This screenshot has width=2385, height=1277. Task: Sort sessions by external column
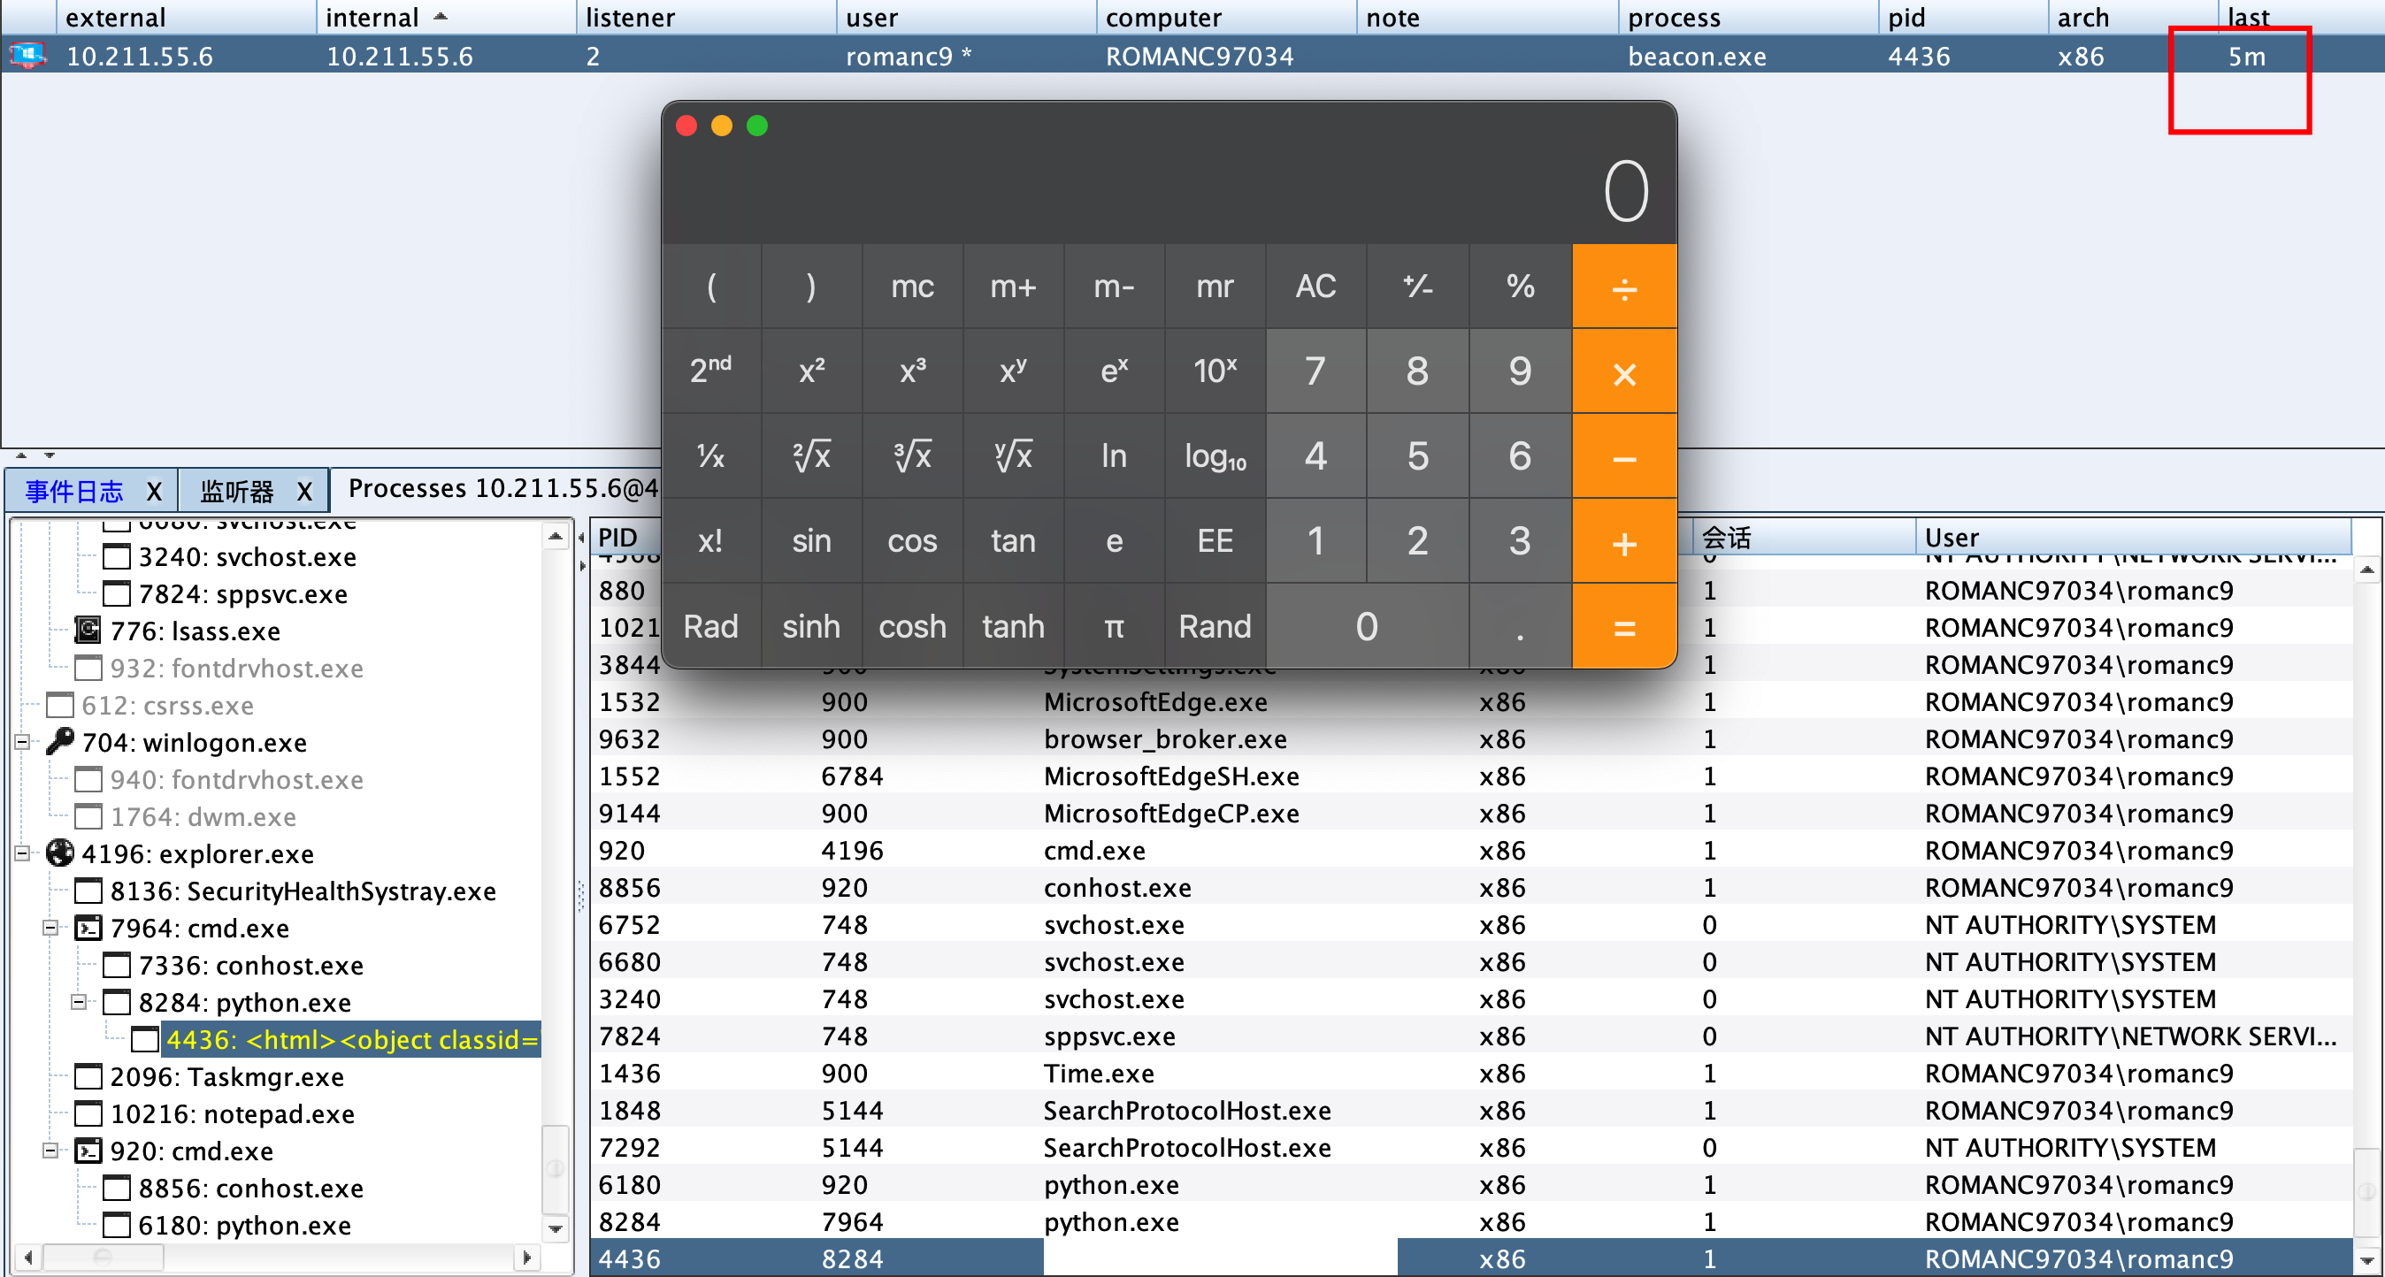pos(186,18)
